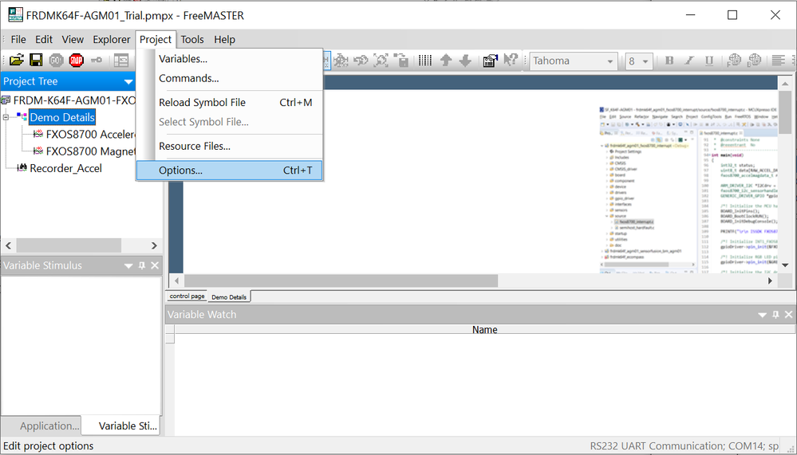The image size is (797, 455).
Task: Choose Options... in the Project menu
Action: [x=229, y=171]
